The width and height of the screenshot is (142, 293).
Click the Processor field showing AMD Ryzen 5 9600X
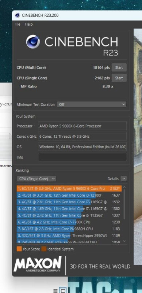pos(82,126)
